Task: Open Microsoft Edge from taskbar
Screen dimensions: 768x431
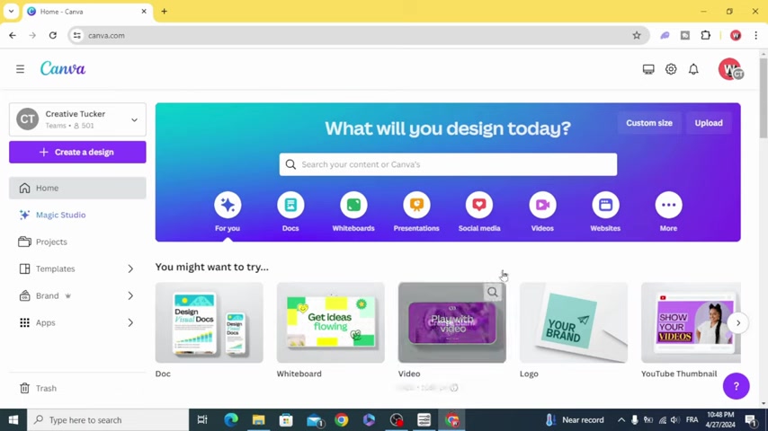Action: (231, 419)
